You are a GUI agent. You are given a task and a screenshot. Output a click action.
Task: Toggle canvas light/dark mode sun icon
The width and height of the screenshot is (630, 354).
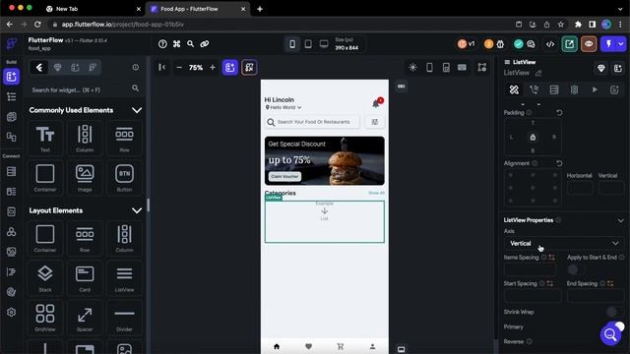click(412, 68)
